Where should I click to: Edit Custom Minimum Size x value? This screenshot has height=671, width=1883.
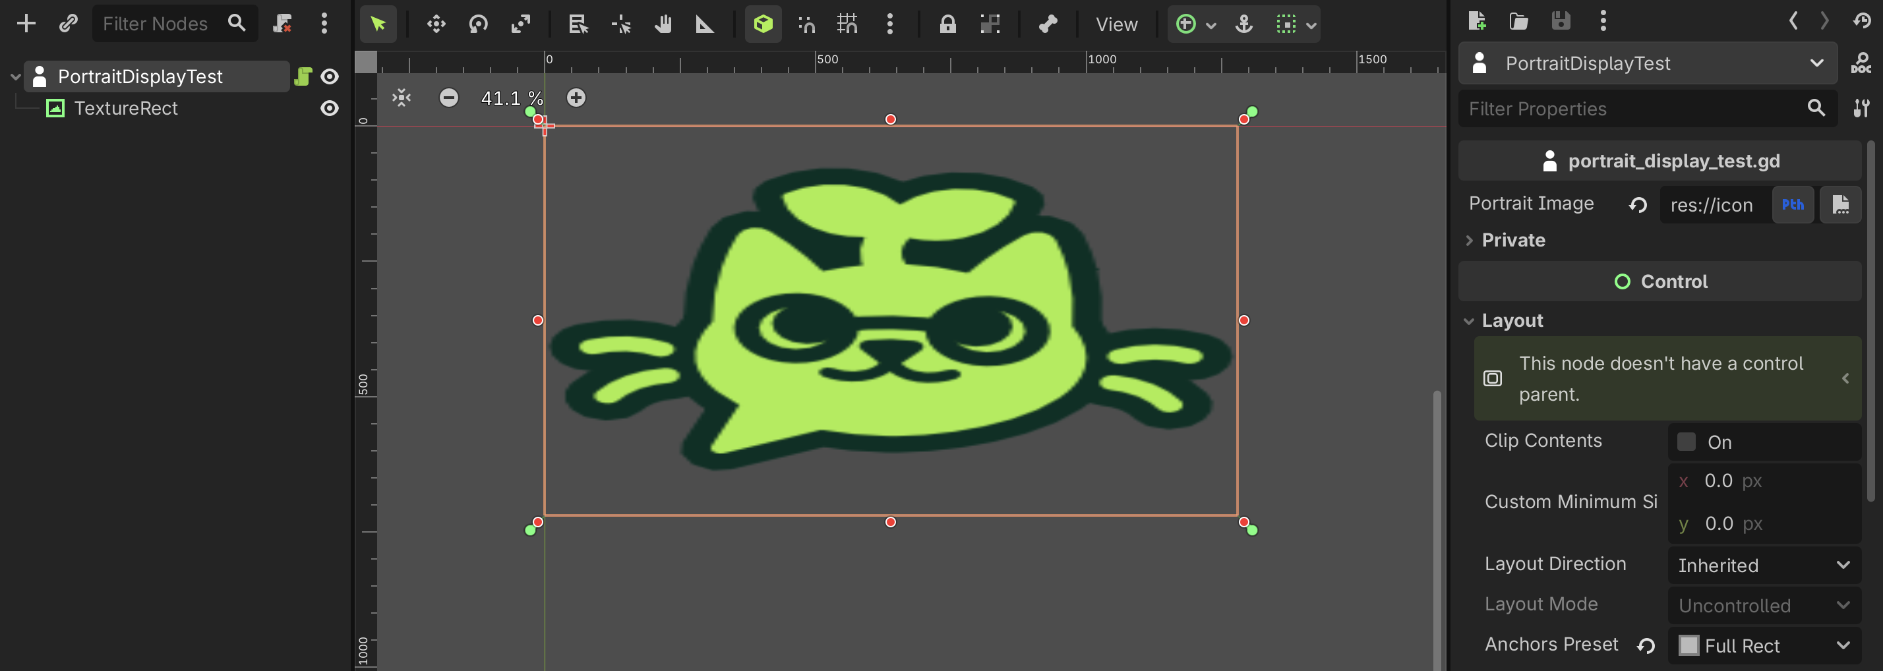click(1764, 481)
